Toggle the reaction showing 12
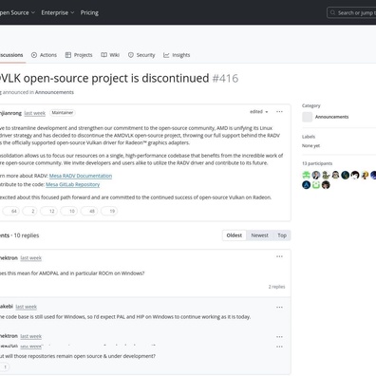Screen dimensions: 376x376 point(48,211)
